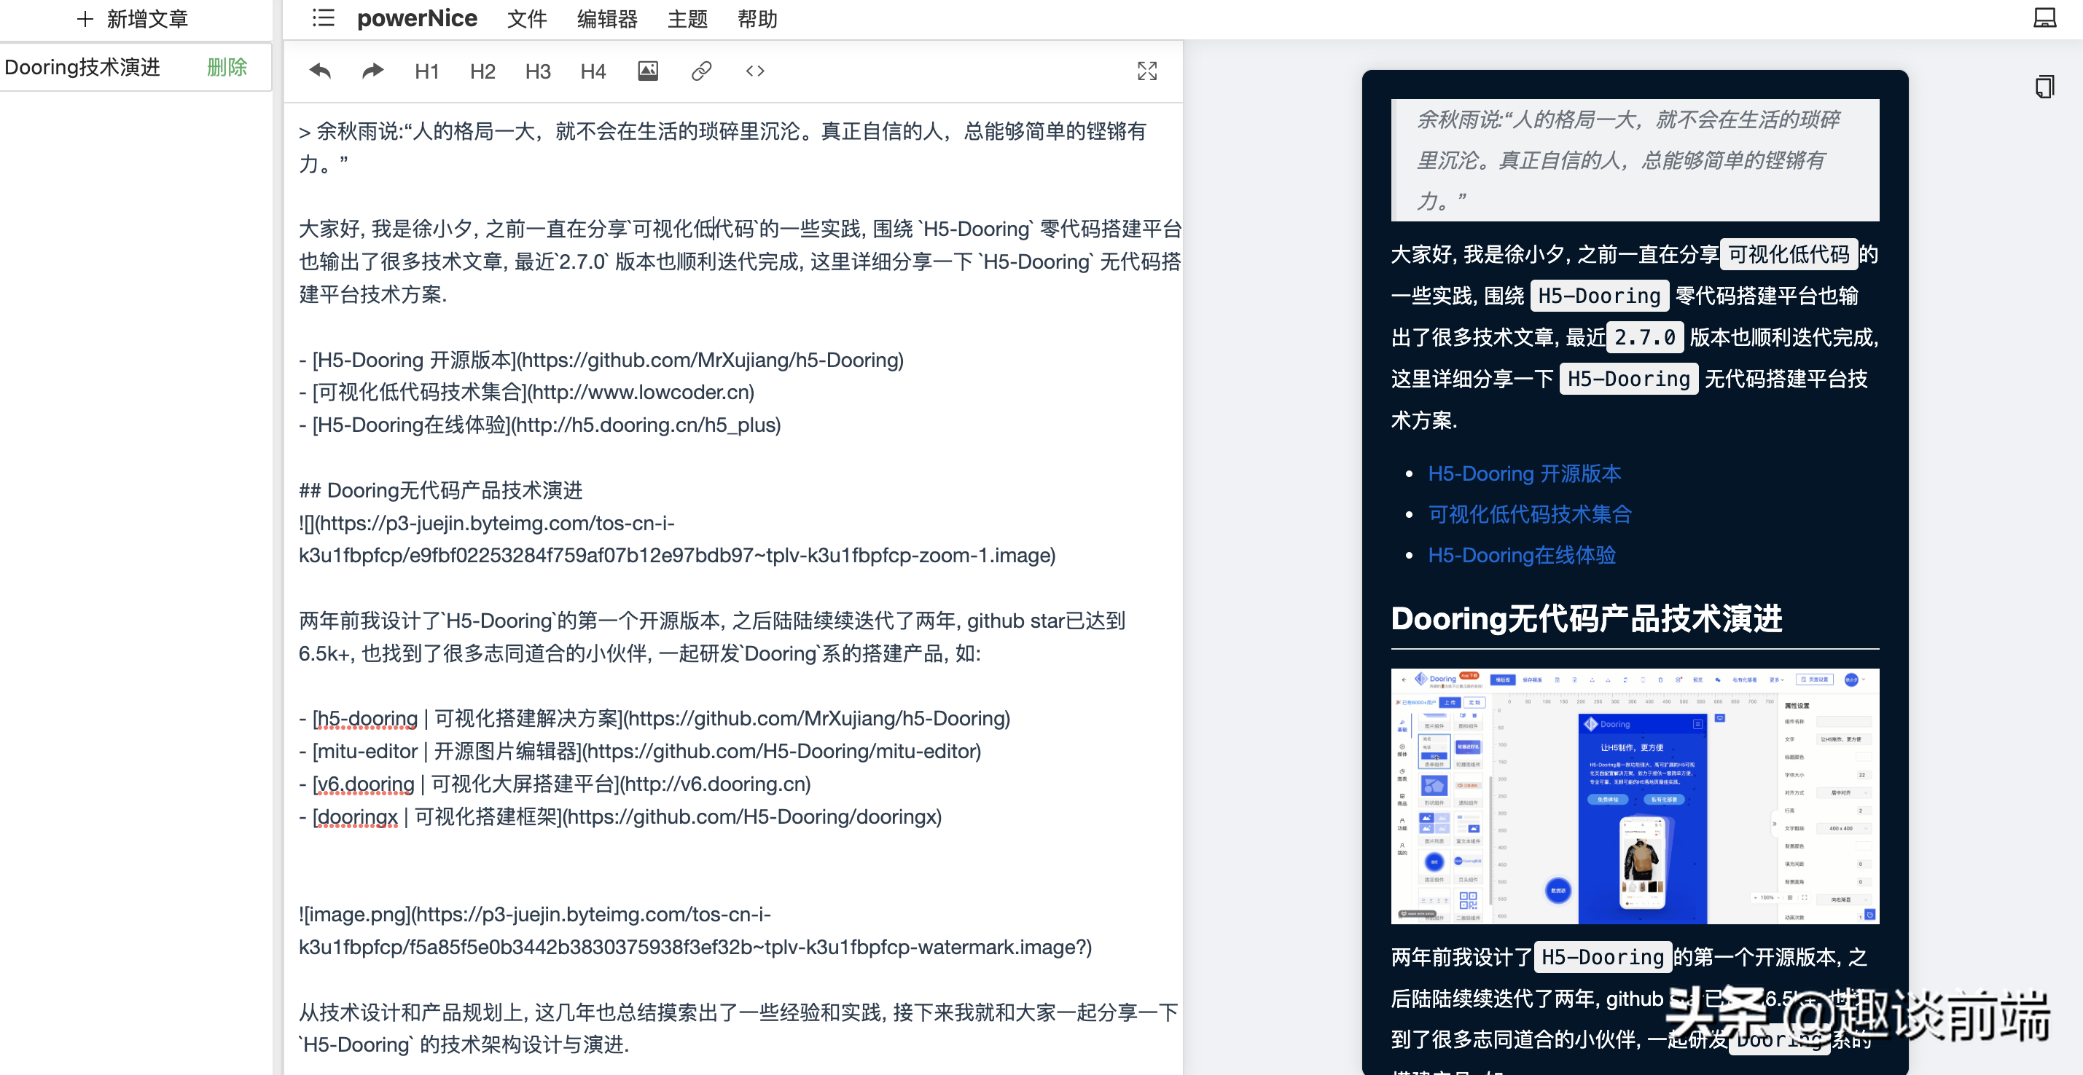Viewport: 2083px width, 1075px height.
Task: Click the preview device icon at top right
Action: pos(2044,17)
